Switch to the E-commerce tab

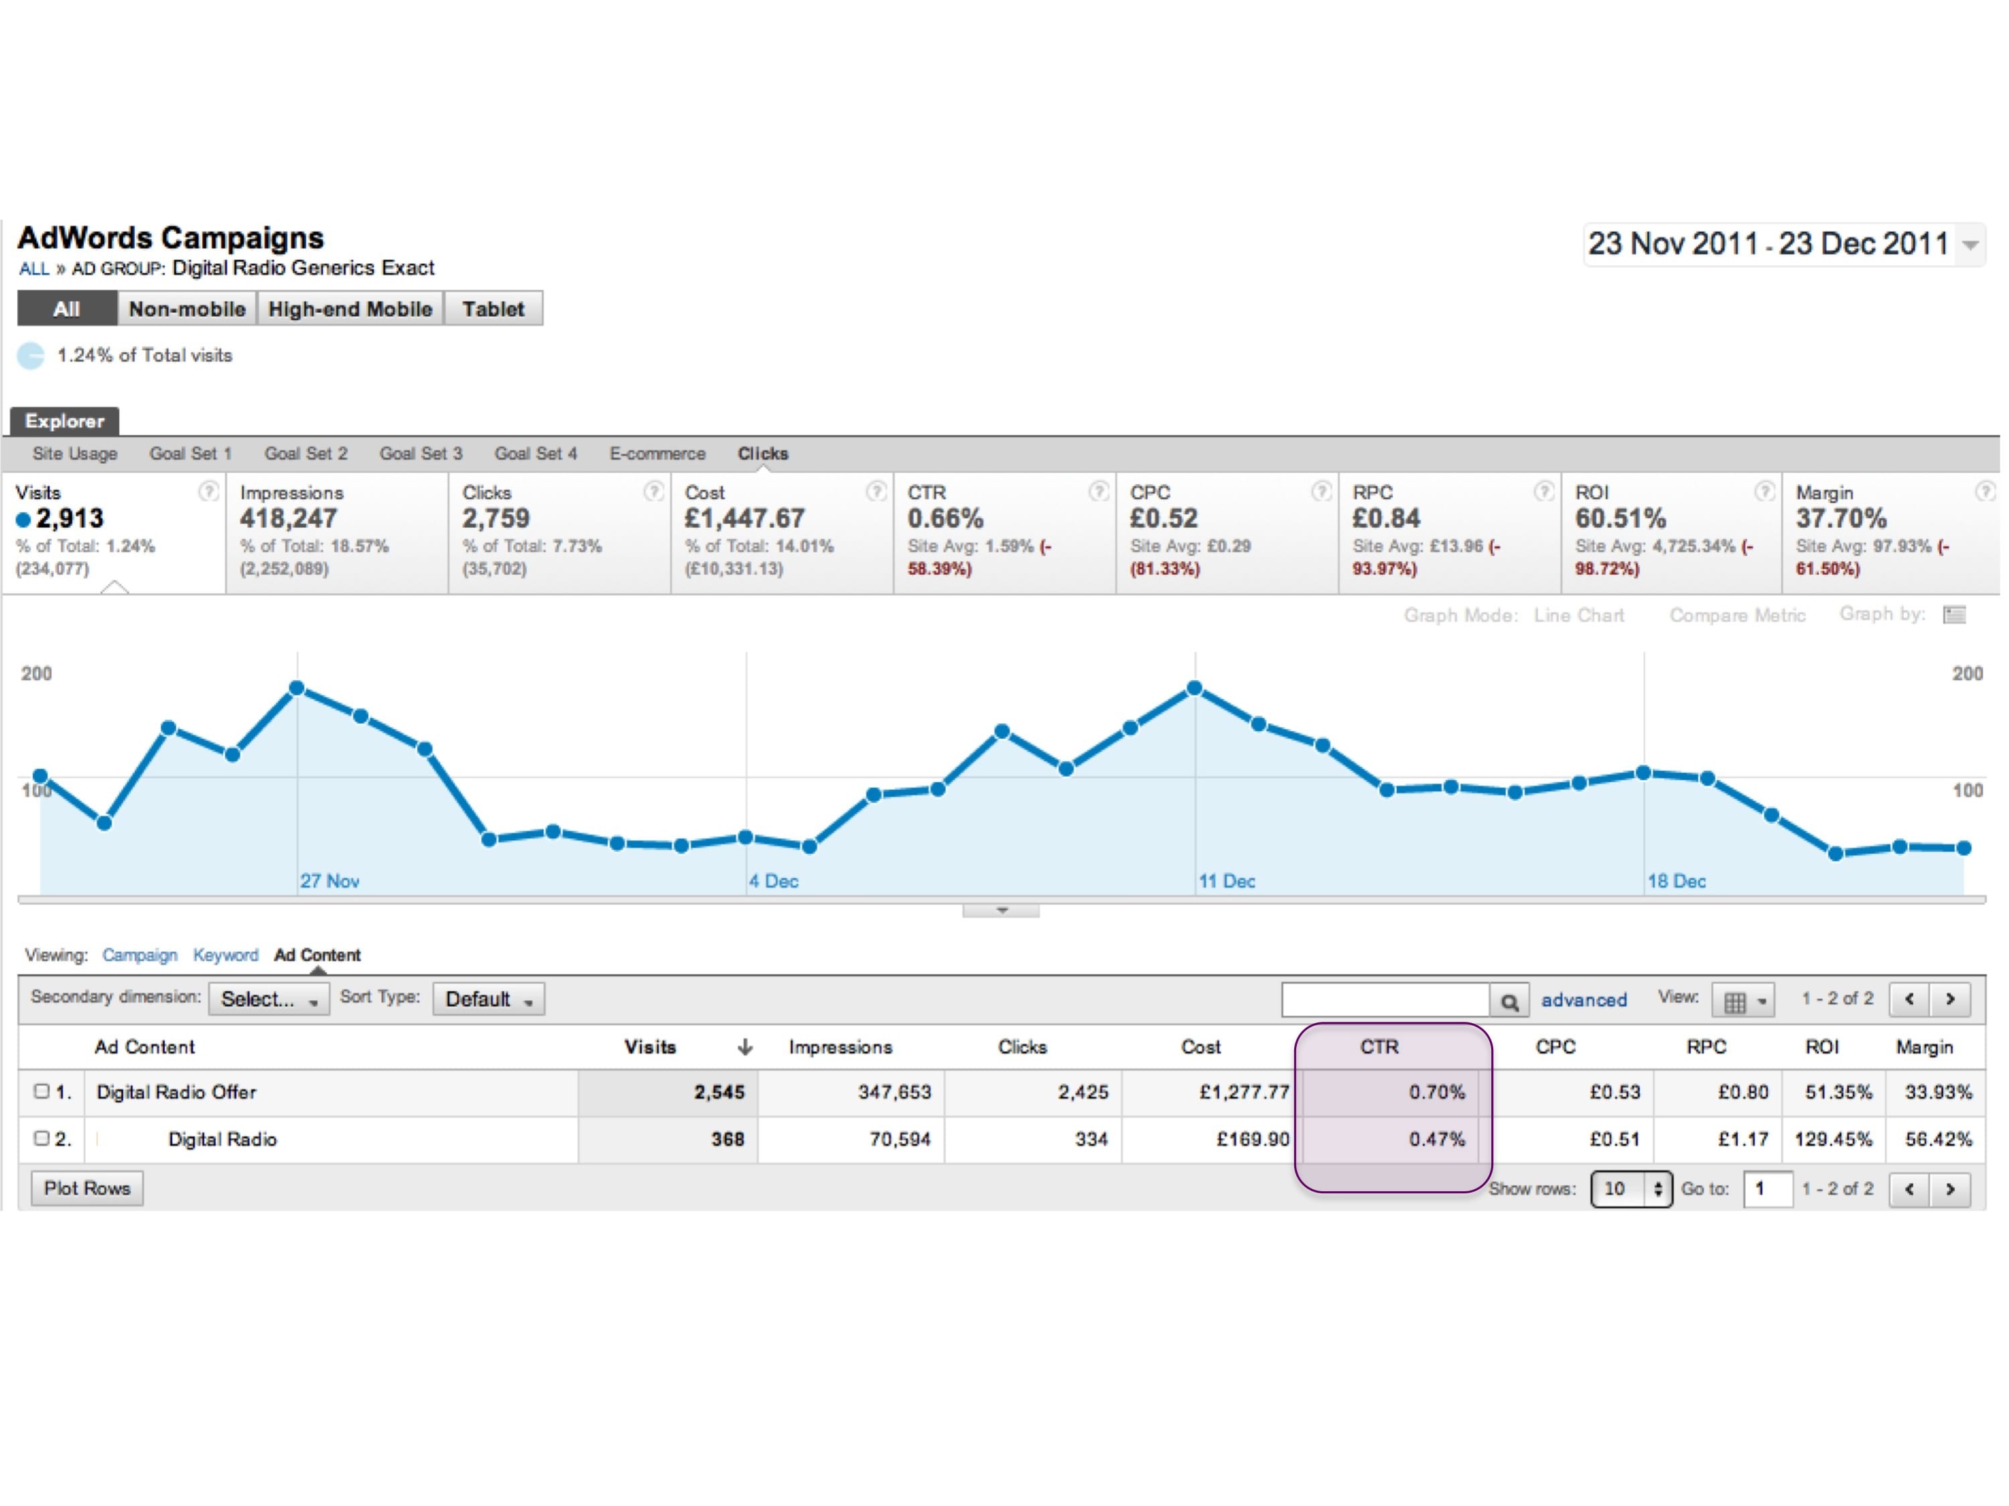click(656, 454)
